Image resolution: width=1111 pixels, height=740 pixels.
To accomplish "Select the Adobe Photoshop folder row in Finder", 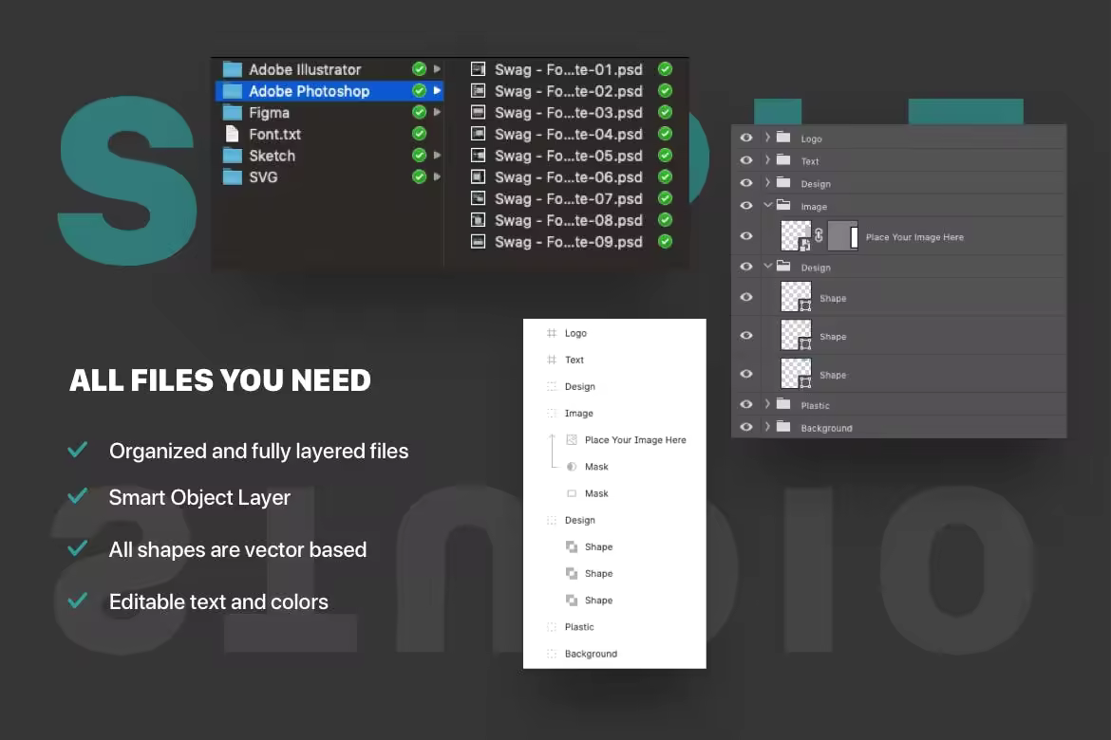I will [x=330, y=91].
